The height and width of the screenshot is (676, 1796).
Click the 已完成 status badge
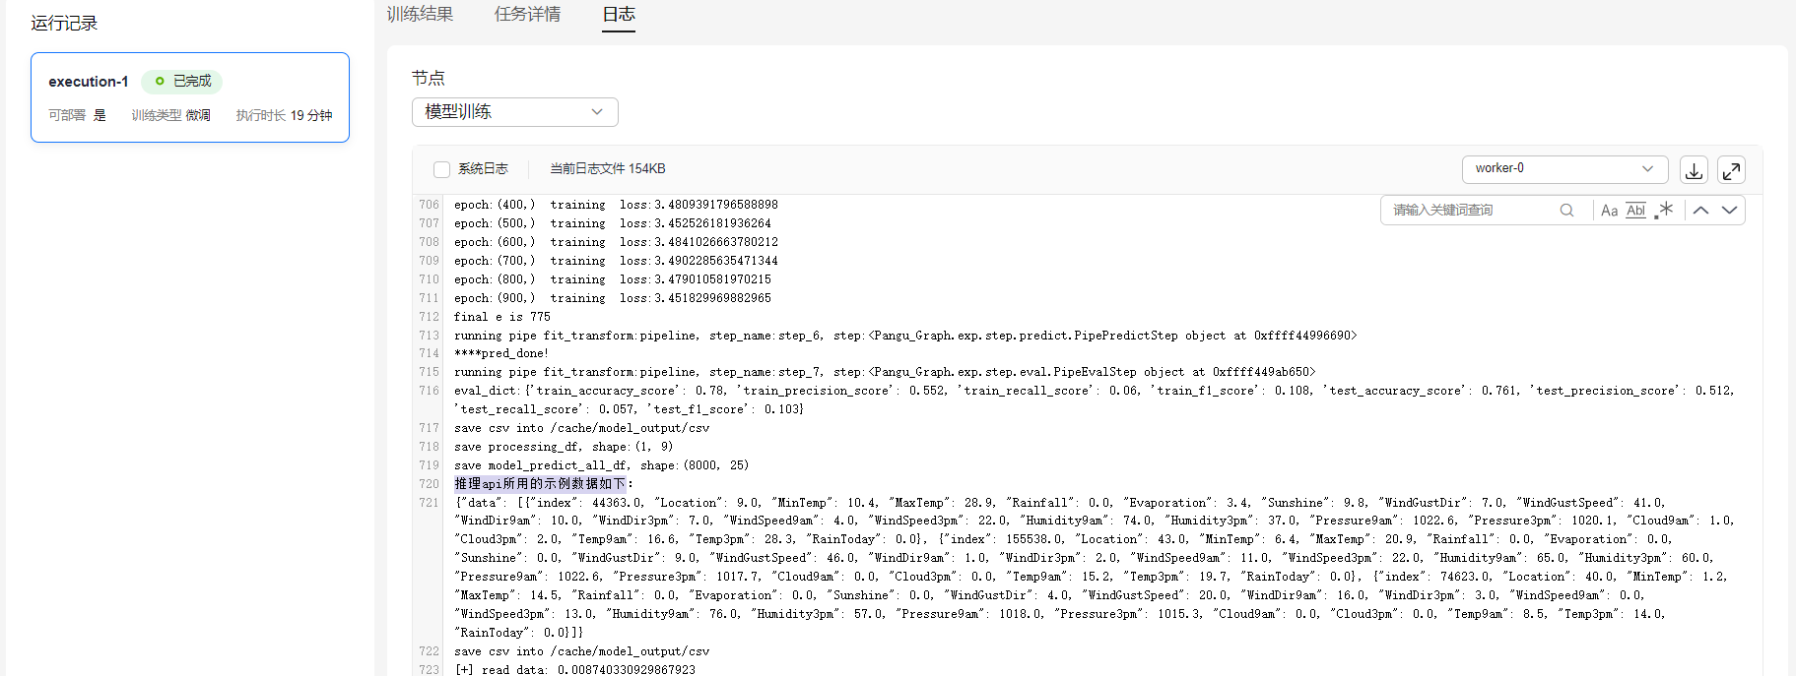pos(182,81)
